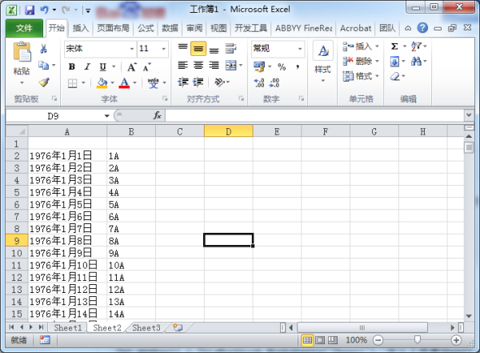480x353 pixels.
Task: Switch to Page Layout view button
Action: tap(320, 340)
